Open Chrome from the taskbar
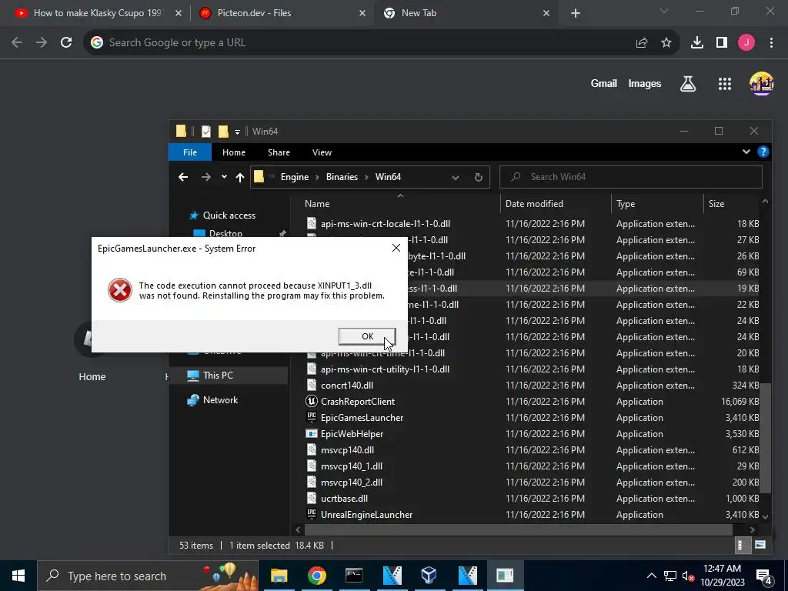 coord(316,576)
